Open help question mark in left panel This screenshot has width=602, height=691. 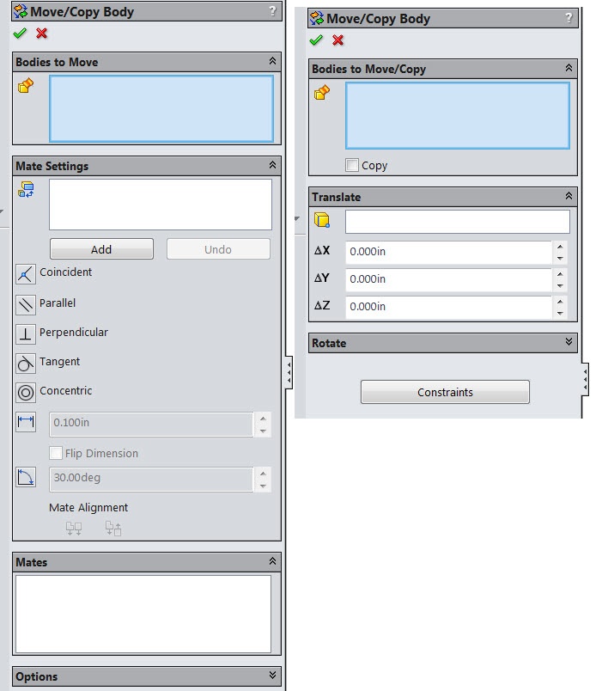(272, 11)
